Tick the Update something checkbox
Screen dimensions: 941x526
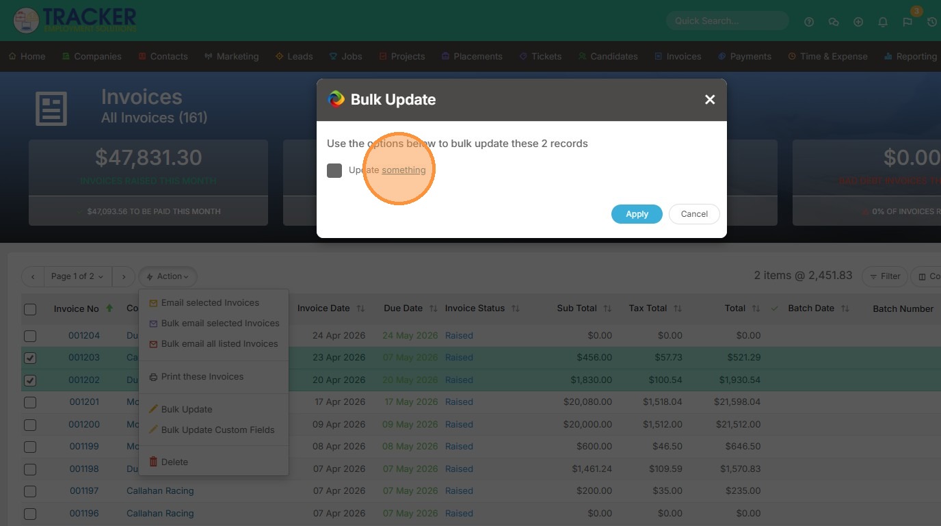point(334,170)
